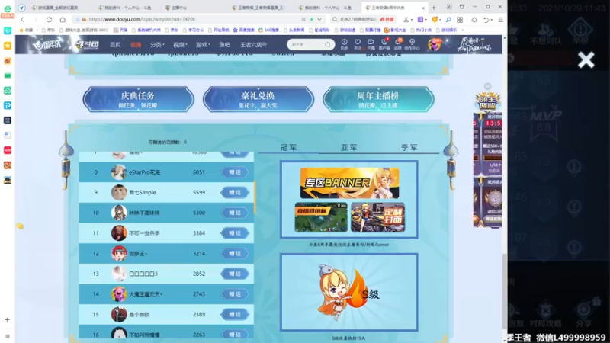This screenshot has width=610, height=343.
Task: Collapse the floating side widget with minus icon
Action: tap(487, 86)
